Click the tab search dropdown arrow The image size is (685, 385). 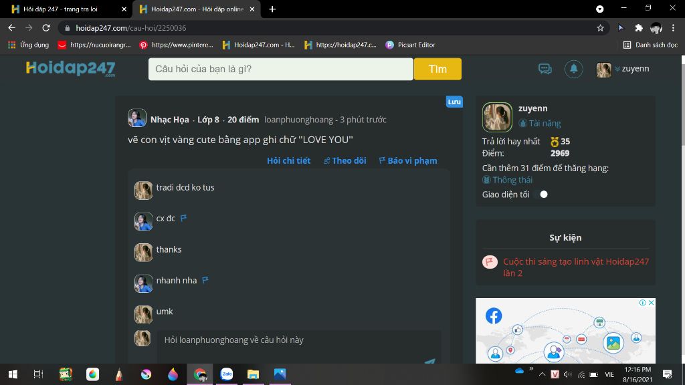[x=600, y=9]
